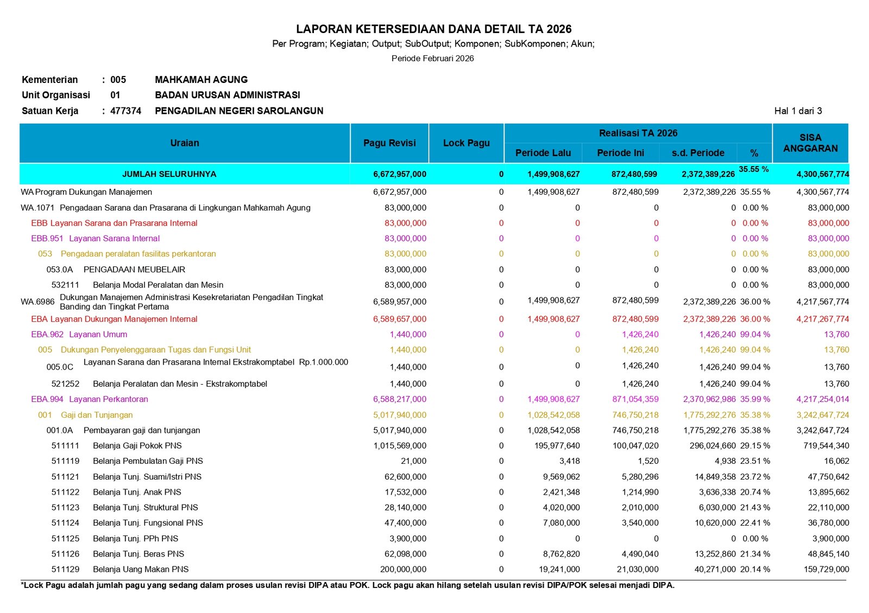Select the Belanja Gaji Pokok PNS row
This screenshot has width=869, height=613.
coord(137,446)
